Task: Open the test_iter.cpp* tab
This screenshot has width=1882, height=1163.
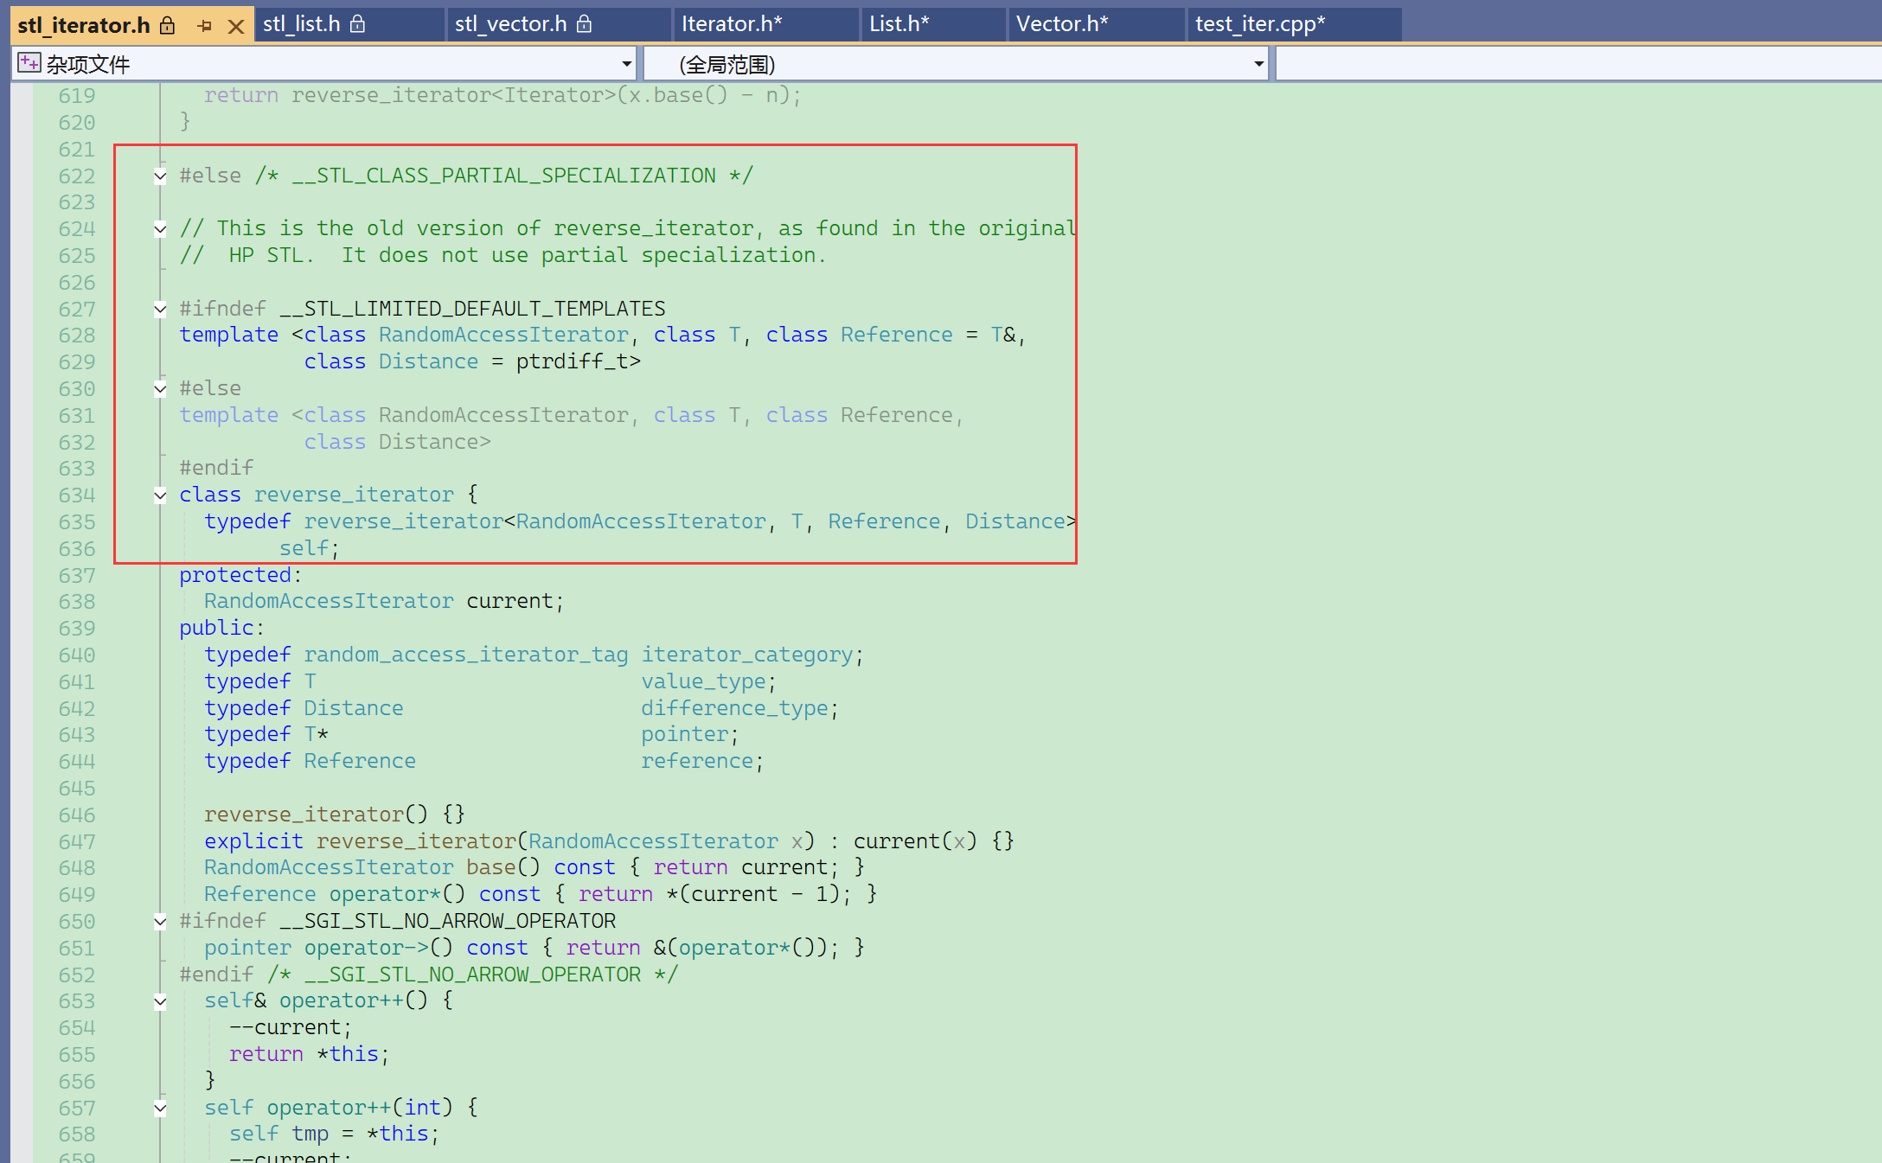Action: coord(1259,24)
